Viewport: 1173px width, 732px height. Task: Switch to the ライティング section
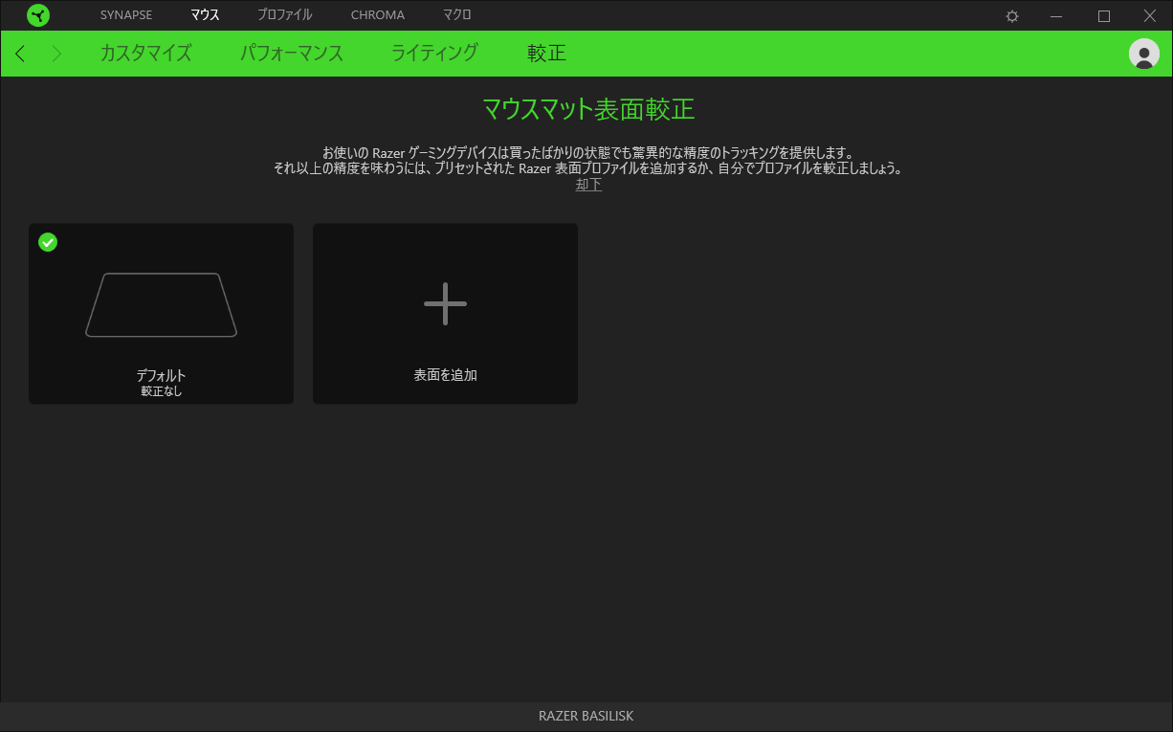pyautogui.click(x=434, y=54)
